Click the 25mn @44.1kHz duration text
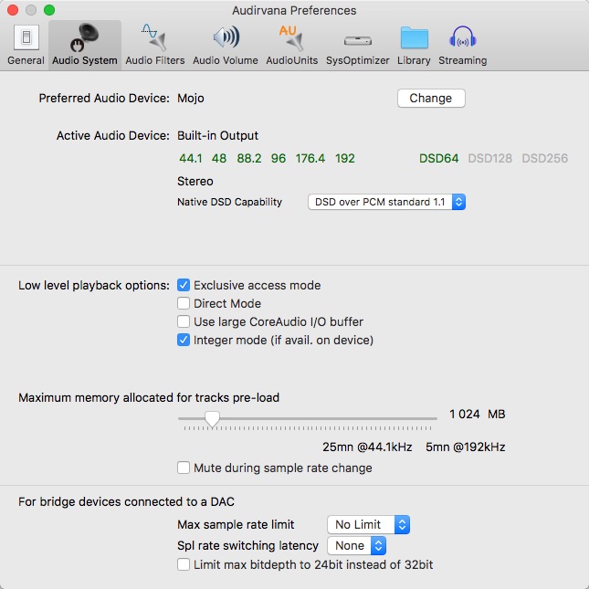The image size is (589, 589). point(367,447)
